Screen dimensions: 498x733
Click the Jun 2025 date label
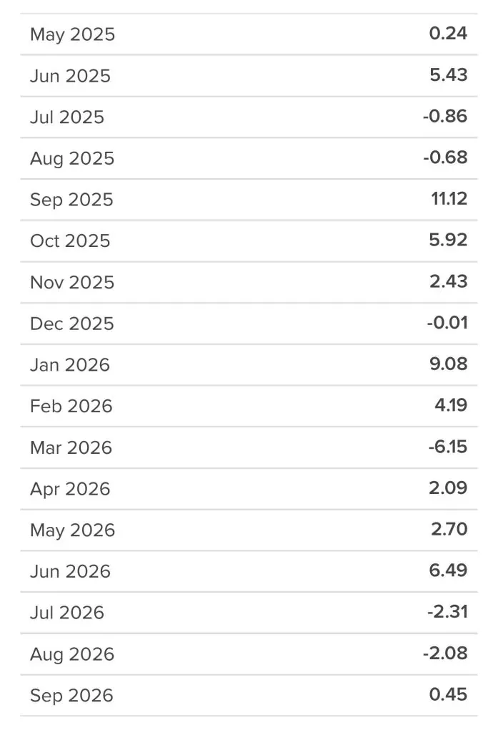pyautogui.click(x=71, y=76)
